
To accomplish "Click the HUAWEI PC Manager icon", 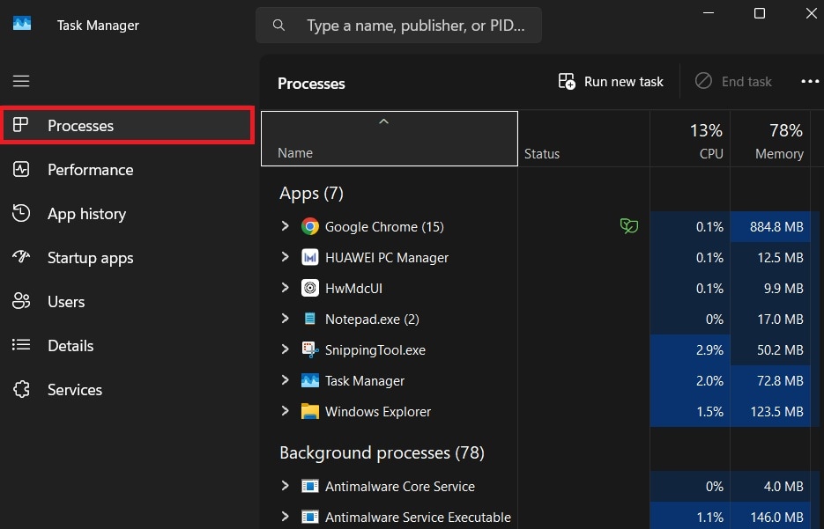I will 310,257.
